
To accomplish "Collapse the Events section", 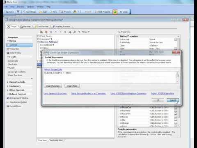I will (8, 57).
